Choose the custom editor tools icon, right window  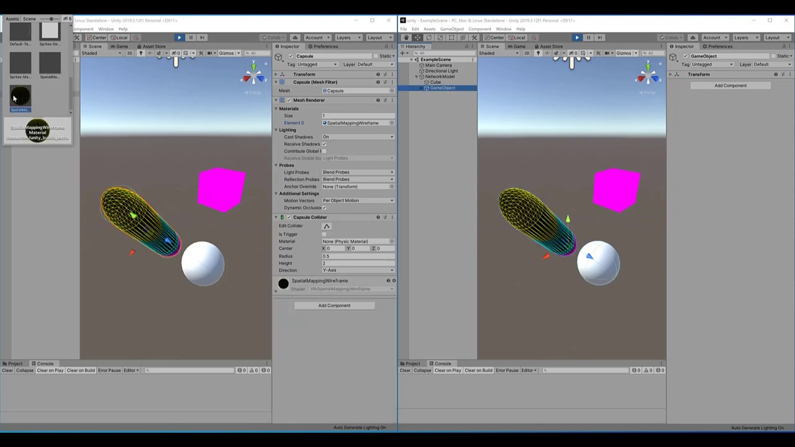tap(474, 37)
